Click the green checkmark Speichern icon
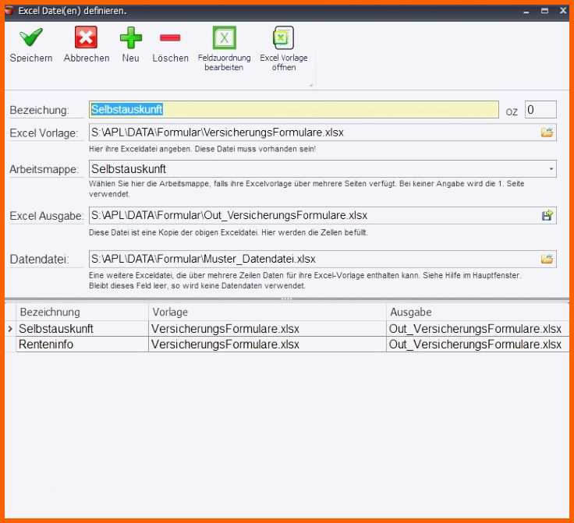The width and height of the screenshot is (574, 523). point(31,37)
